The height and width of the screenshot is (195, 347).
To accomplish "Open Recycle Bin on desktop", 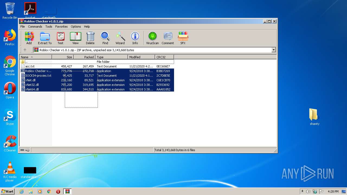I will click(x=10, y=11).
